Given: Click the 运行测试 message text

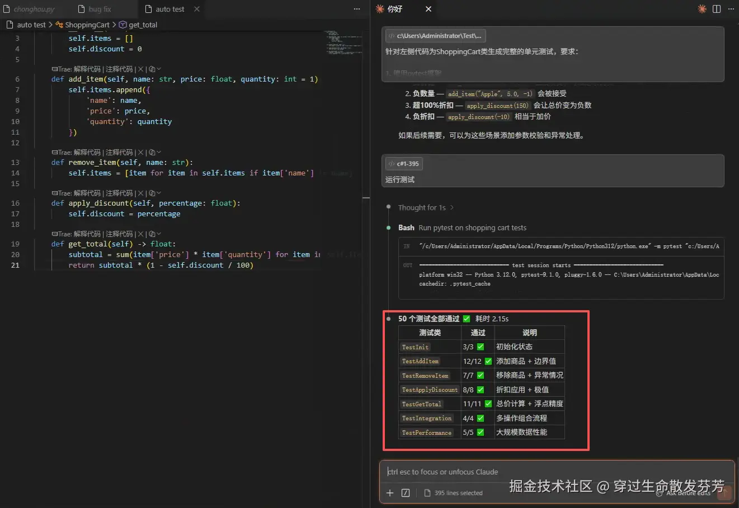Looking at the screenshot, I should point(400,179).
